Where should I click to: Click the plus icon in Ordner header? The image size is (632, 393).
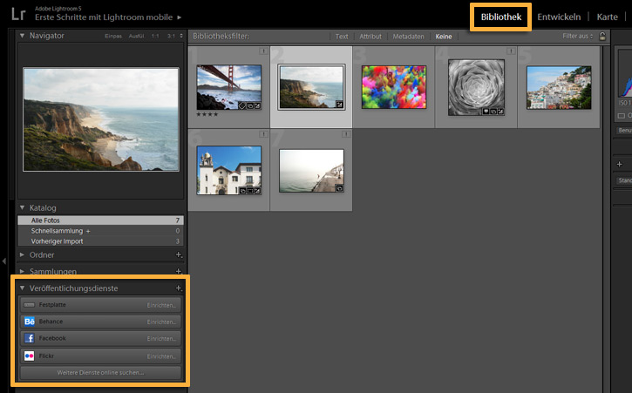click(x=179, y=254)
